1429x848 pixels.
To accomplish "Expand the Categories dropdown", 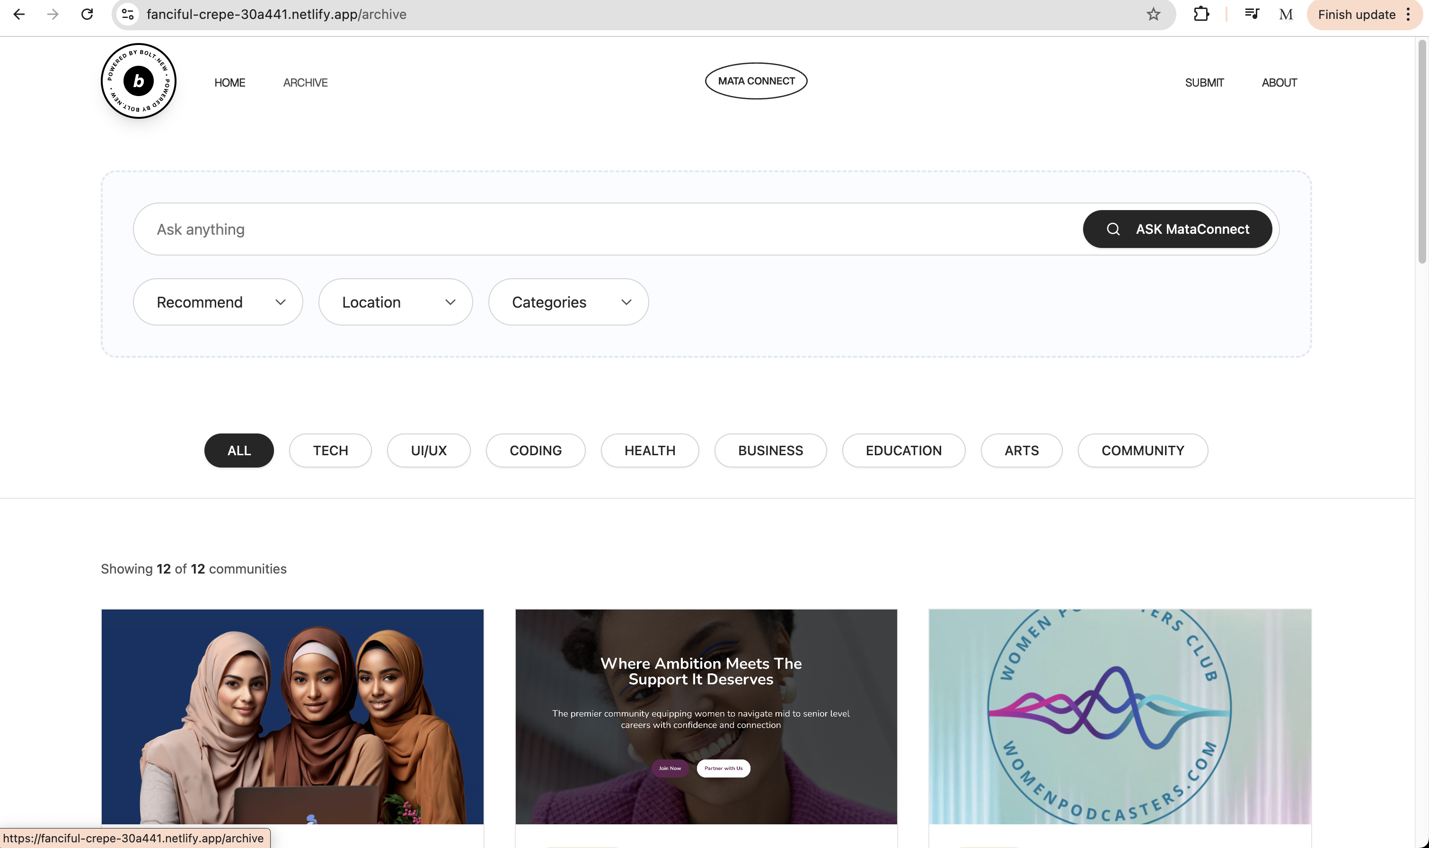I will 568,302.
